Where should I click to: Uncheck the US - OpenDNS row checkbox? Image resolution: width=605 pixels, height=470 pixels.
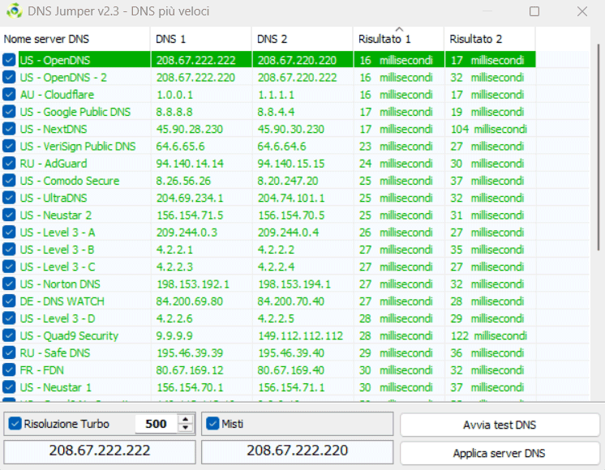tap(9, 60)
